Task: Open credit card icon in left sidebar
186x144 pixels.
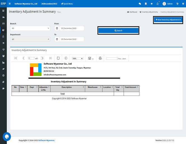Action: (x=3, y=23)
